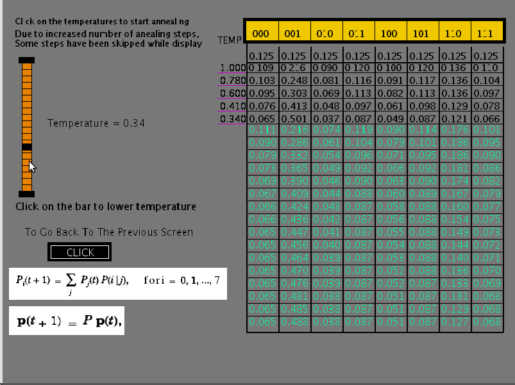Select the 000 state column header

[262, 31]
